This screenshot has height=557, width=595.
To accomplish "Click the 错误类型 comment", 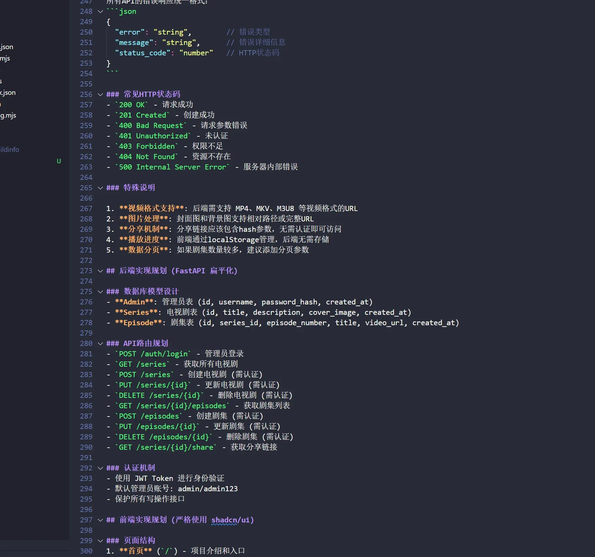I will (x=248, y=32).
